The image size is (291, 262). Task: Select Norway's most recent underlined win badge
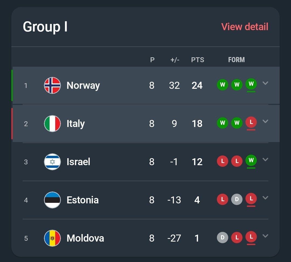251,84
